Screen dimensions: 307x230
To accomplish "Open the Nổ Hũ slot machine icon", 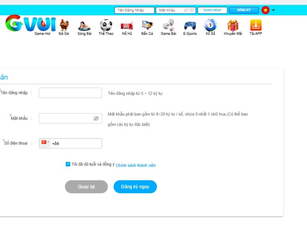I will 127,26.
